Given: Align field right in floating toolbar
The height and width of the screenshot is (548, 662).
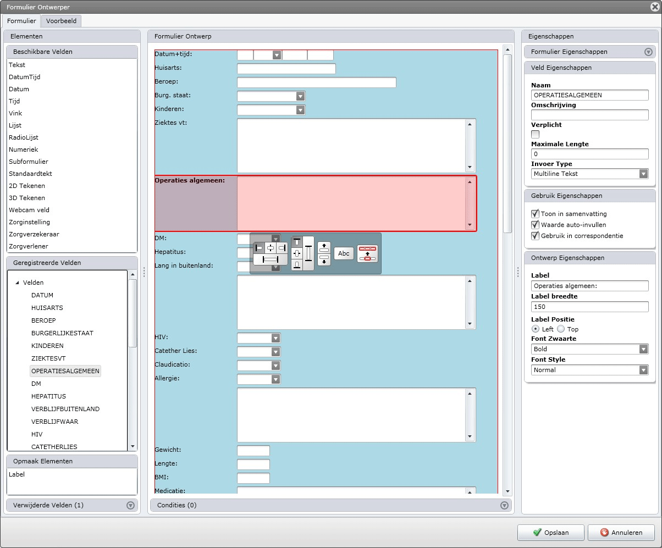Looking at the screenshot, I should click(282, 248).
